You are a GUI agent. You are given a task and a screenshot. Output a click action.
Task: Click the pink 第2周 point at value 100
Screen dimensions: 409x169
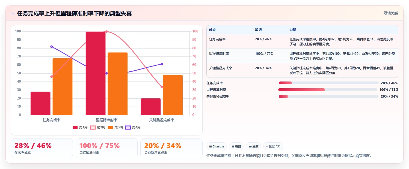point(106,32)
